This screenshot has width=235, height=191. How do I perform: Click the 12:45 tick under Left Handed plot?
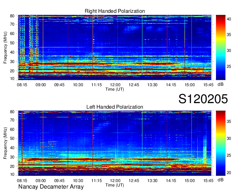(134, 181)
